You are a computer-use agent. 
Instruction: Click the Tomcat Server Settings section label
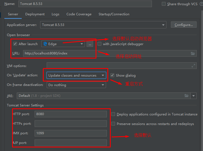[25, 105]
